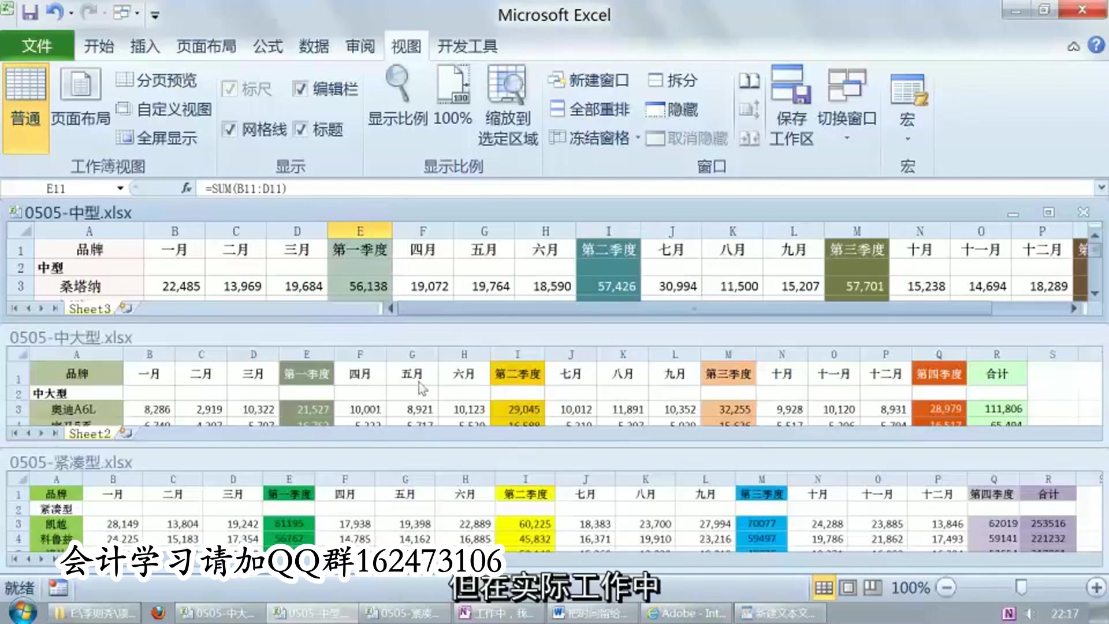Click the horizontal scrollbar in 0505-中型.xlsx
Viewport: 1109px width, 624px height.
(695, 309)
